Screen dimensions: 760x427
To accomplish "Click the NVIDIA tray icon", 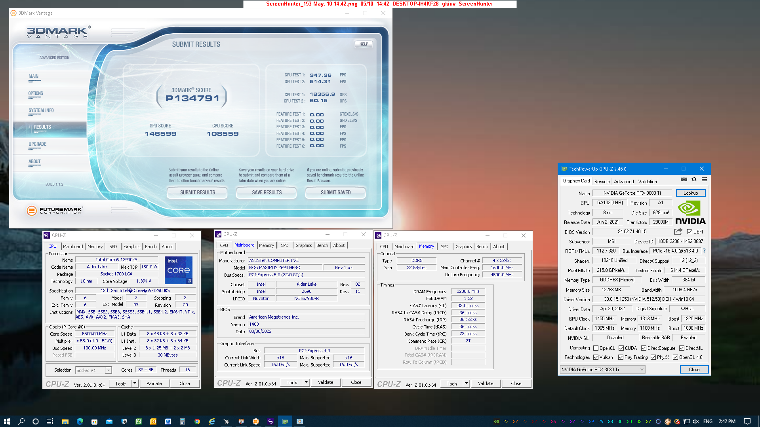I will pos(496,421).
